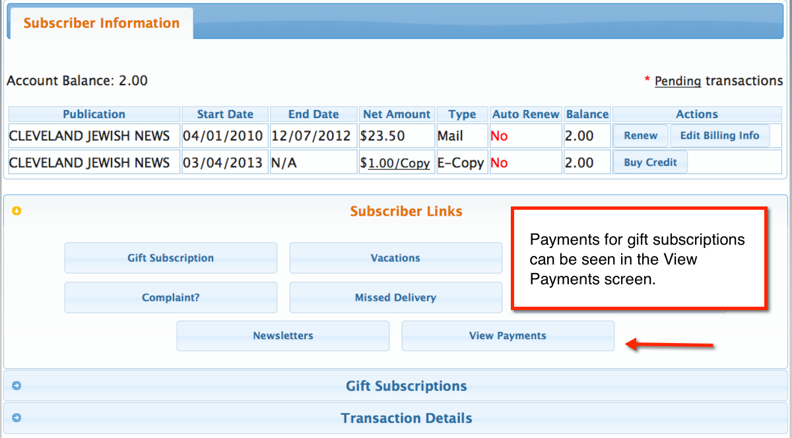
Task: Click the View Payments button
Action: click(508, 336)
